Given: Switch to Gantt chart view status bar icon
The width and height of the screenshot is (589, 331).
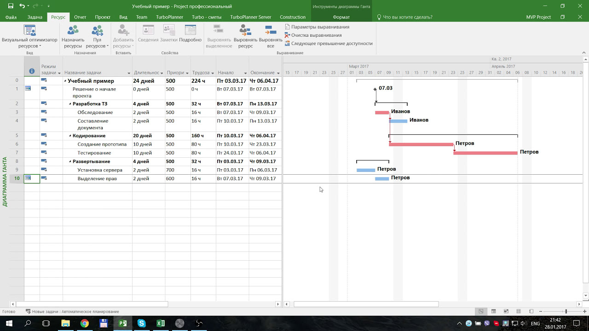Looking at the screenshot, I should coord(481,312).
